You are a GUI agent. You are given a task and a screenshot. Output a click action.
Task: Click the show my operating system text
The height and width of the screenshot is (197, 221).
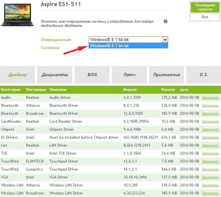click(x=97, y=23)
